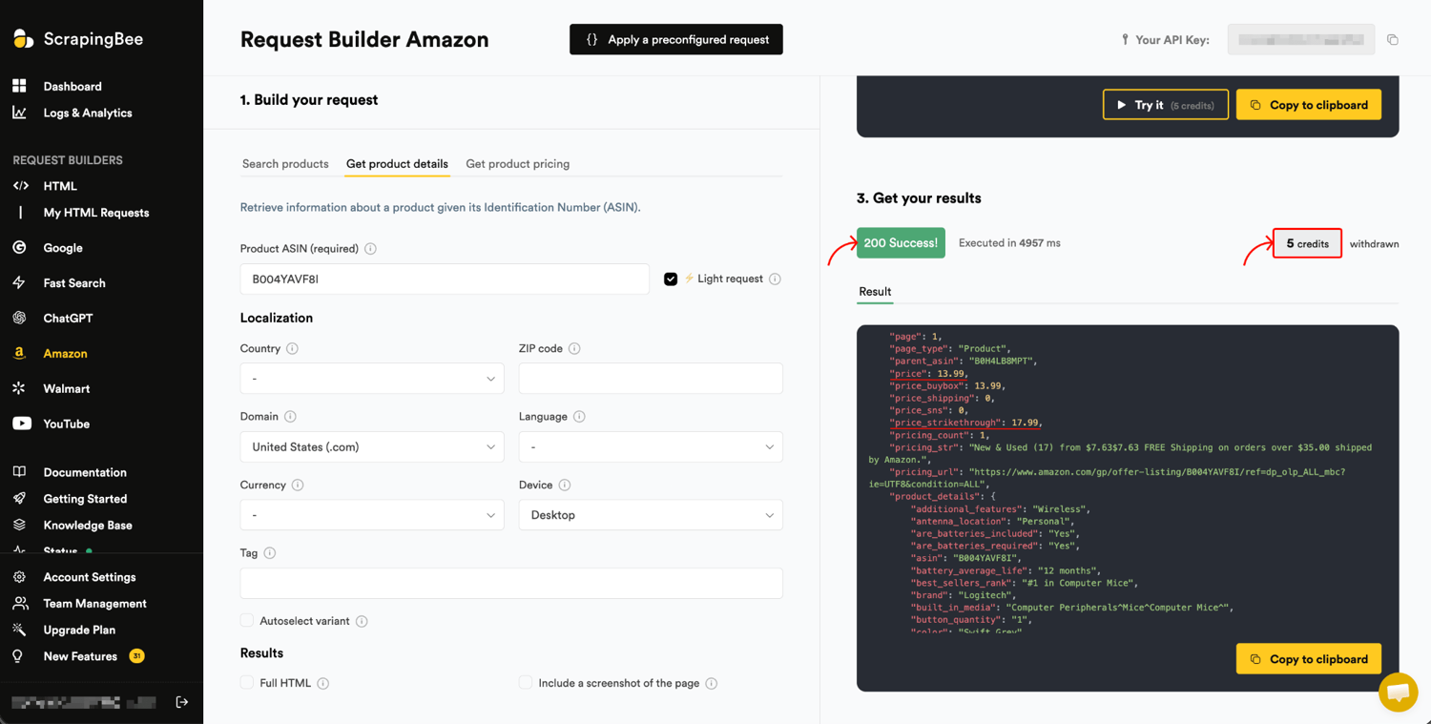
Task: Click the Try it button
Action: point(1165,105)
